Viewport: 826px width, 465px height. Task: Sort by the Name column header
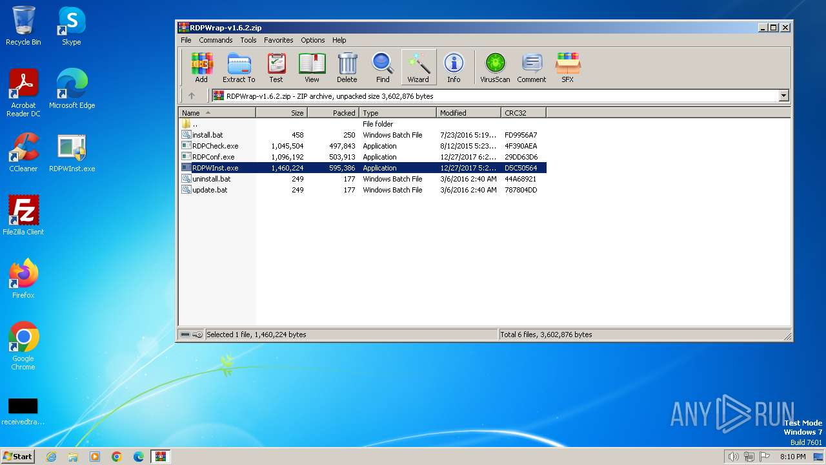pyautogui.click(x=217, y=112)
